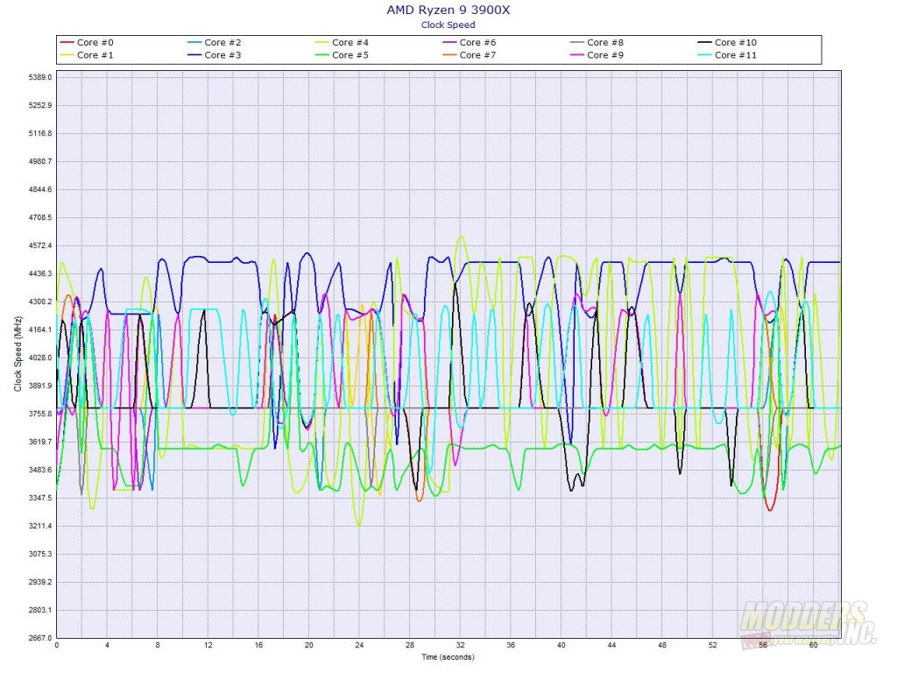Click the 52 tick on time axis
The image size is (897, 673).
[712, 645]
